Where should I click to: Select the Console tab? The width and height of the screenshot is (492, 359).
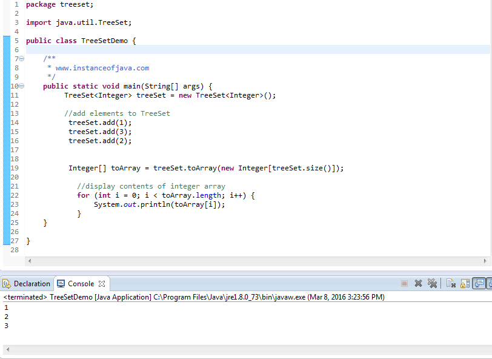(x=80, y=283)
